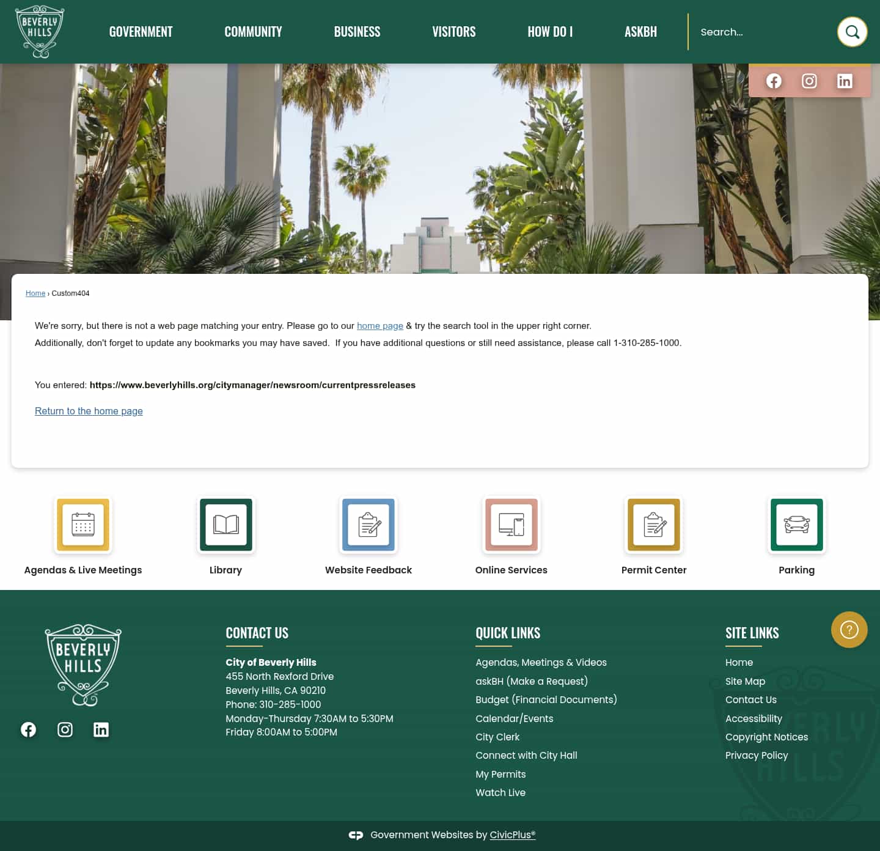The height and width of the screenshot is (851, 880).
Task: Open the LinkedIn icon in the footer
Action: coord(101,729)
